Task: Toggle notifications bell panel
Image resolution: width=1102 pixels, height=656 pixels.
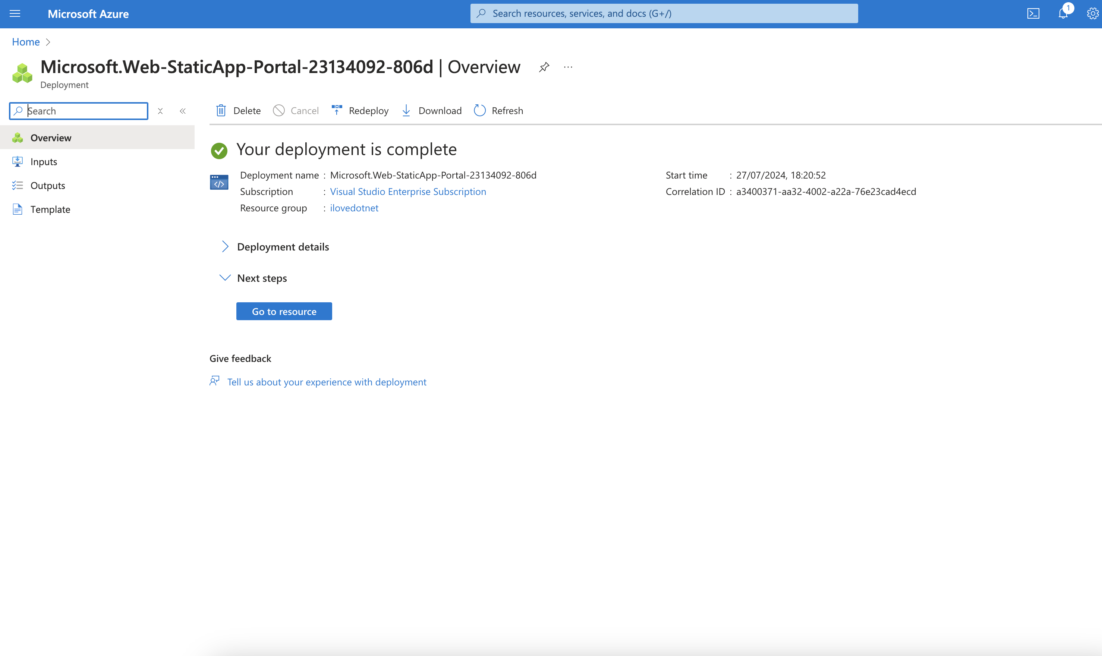Action: tap(1064, 13)
